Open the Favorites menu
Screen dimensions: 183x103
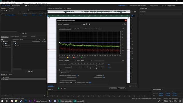(31, 3)
